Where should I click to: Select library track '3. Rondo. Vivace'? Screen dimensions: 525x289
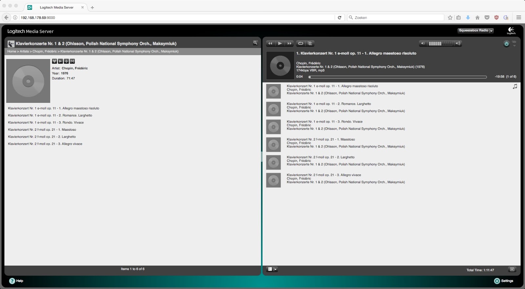[46, 123]
